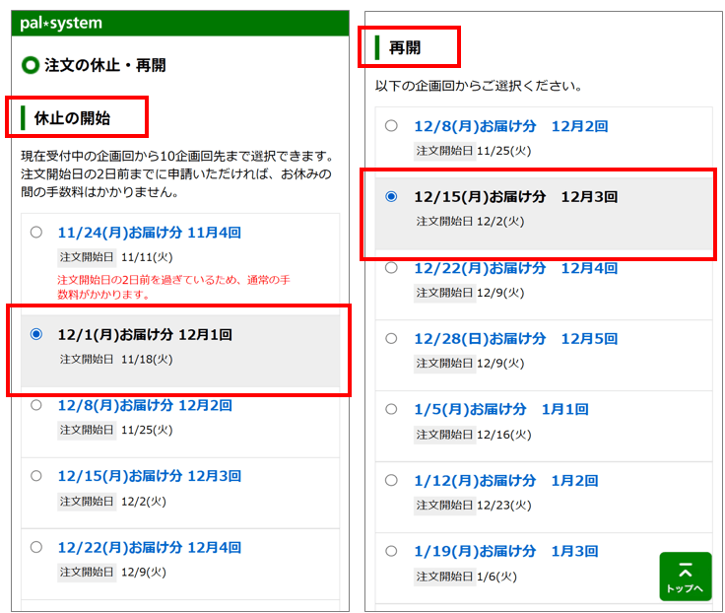Click the 11/24(月)お届け分 11月4回 link
The width and height of the screenshot is (725, 613).
click(x=149, y=233)
